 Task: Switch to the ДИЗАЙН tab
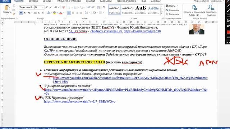pos(48,1)
